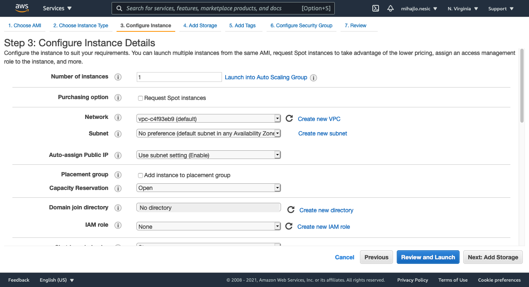Go to the Configure Security Group step
Screen dimensions: 529x287
[301, 26]
